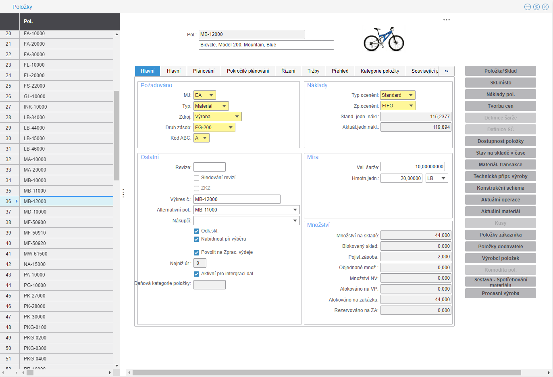Viewport: 553px width, 377px height.
Task: Click the row 36 current-record arrow indicator
Action: click(17, 201)
